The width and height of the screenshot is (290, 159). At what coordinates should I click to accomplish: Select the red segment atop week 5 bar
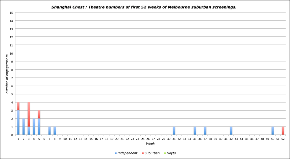pos(39,114)
